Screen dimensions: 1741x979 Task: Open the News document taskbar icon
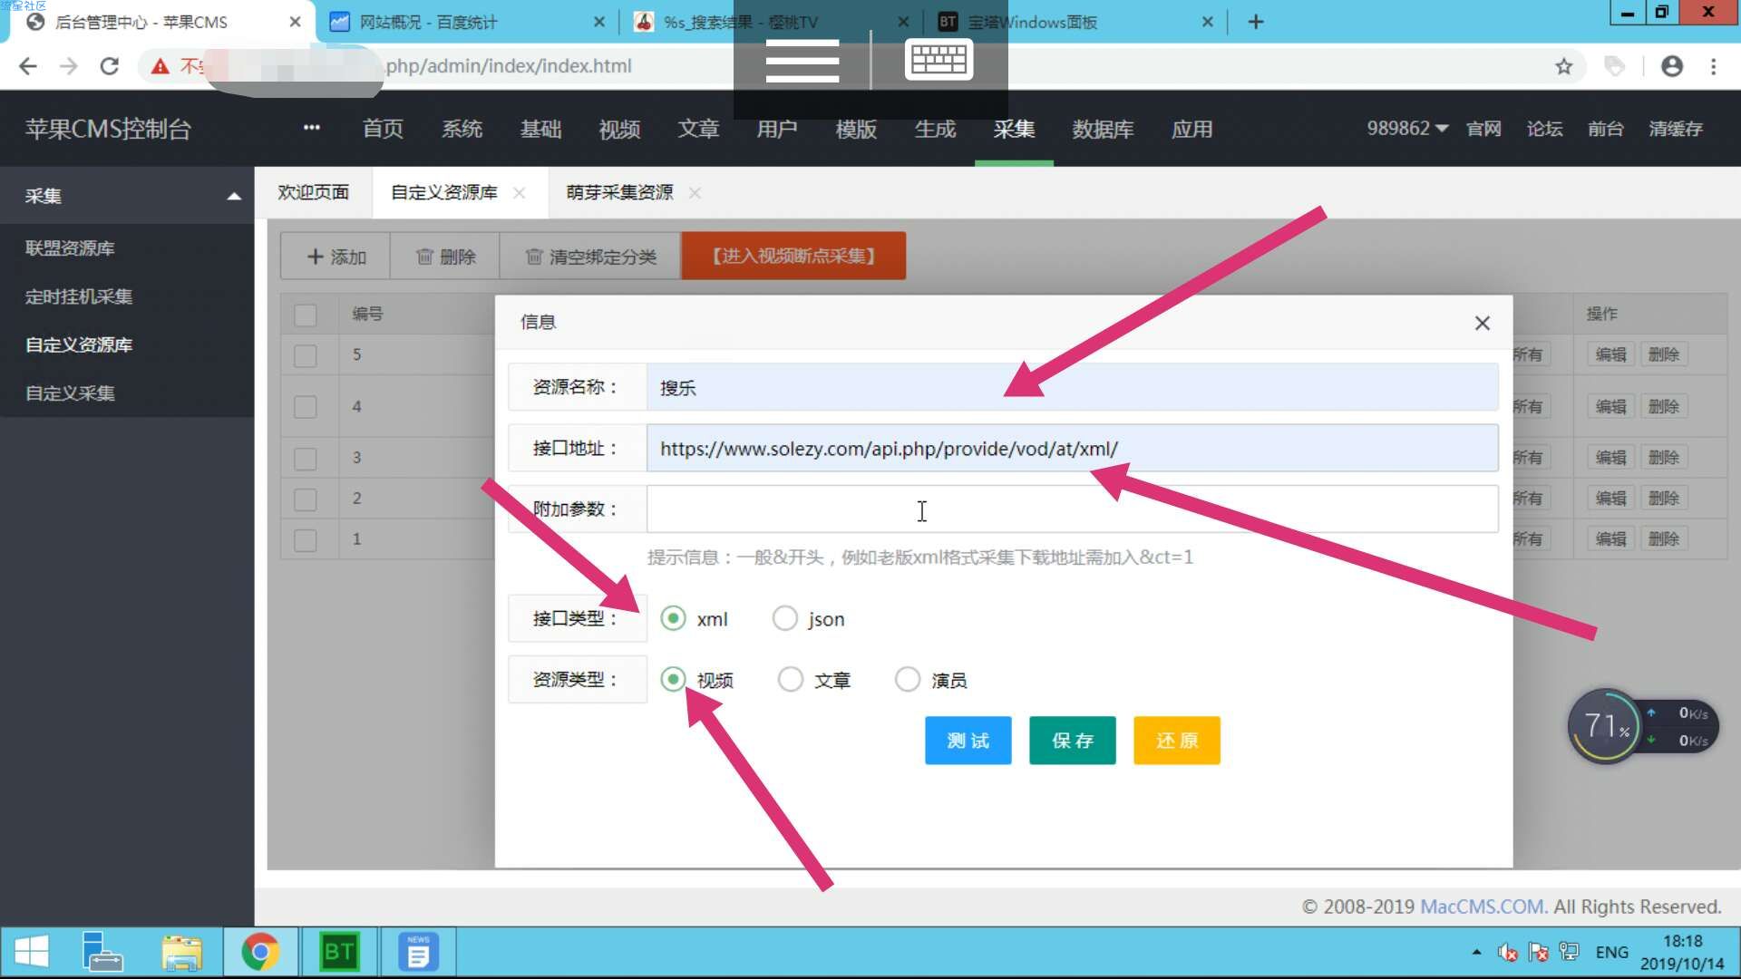(x=418, y=952)
